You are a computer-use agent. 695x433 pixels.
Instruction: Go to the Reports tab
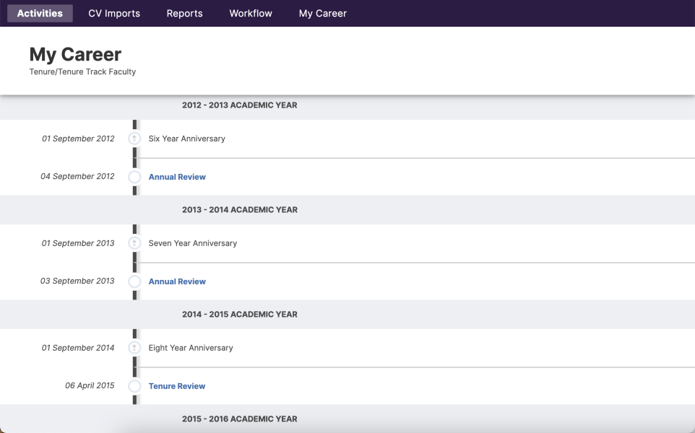[x=184, y=13]
